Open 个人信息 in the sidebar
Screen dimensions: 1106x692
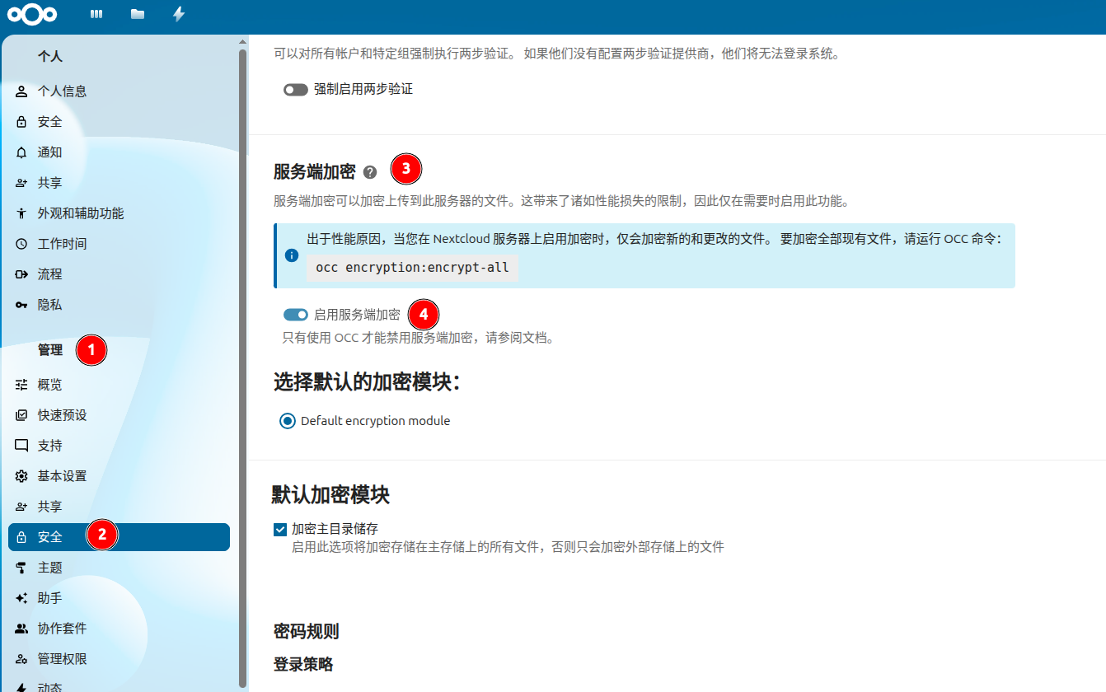(62, 91)
